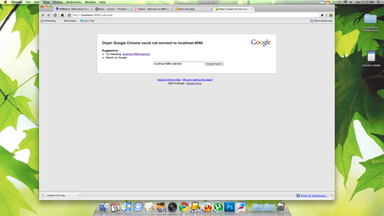Click into the error page search field
384x216 pixels.
click(x=179, y=64)
